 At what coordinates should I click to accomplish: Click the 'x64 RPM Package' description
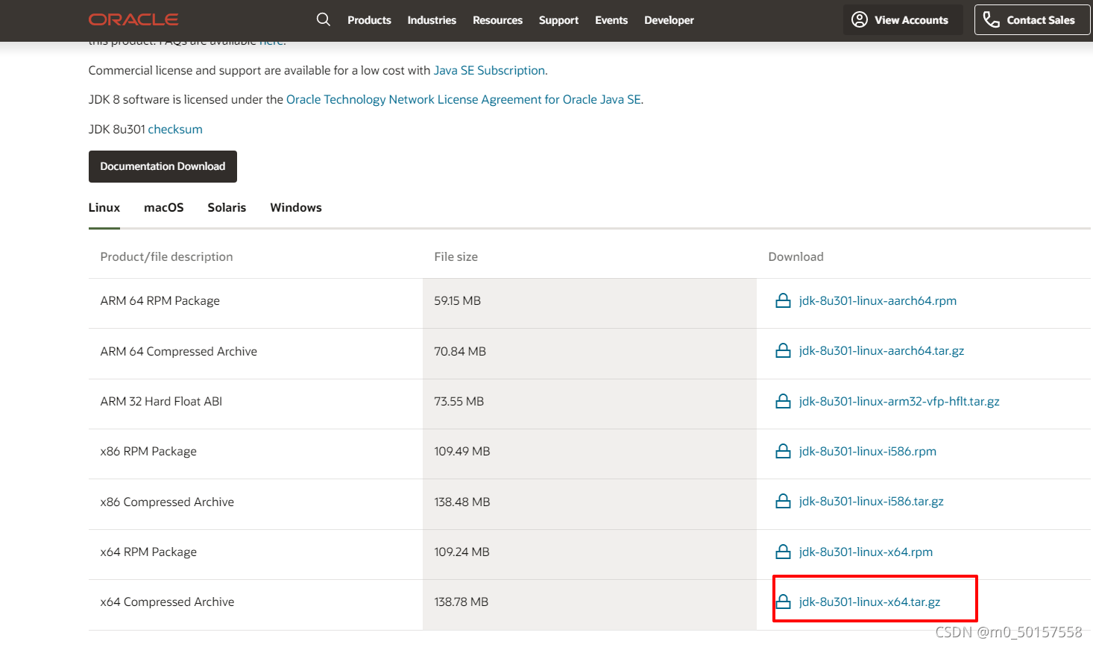pyautogui.click(x=148, y=552)
